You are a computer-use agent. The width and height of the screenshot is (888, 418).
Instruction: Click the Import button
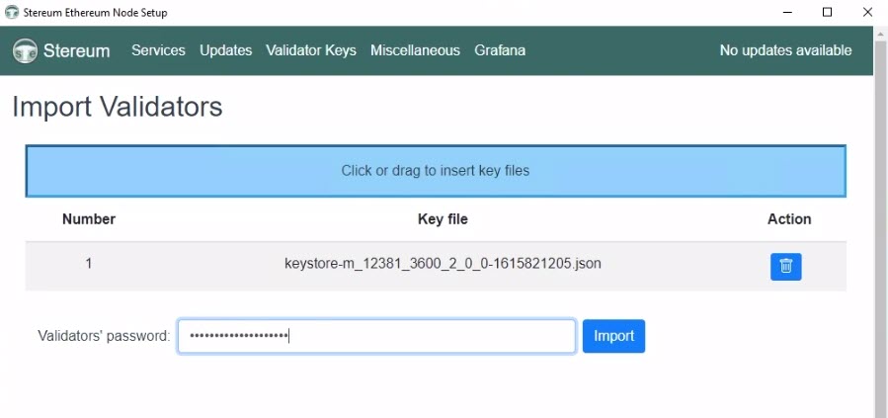pos(613,336)
